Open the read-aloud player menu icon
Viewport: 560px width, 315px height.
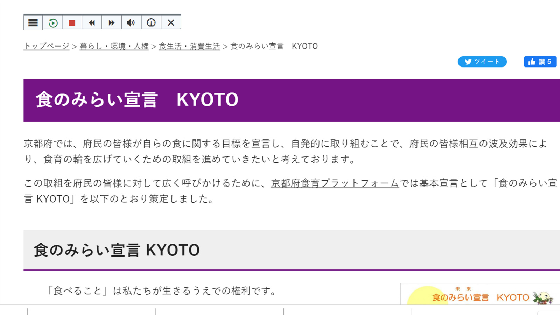click(33, 23)
